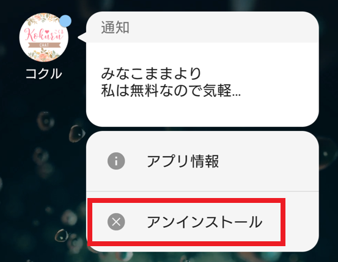This screenshot has height=262, width=338.
Task: Click inside the red highlighted uninstall box
Action: [x=186, y=222]
